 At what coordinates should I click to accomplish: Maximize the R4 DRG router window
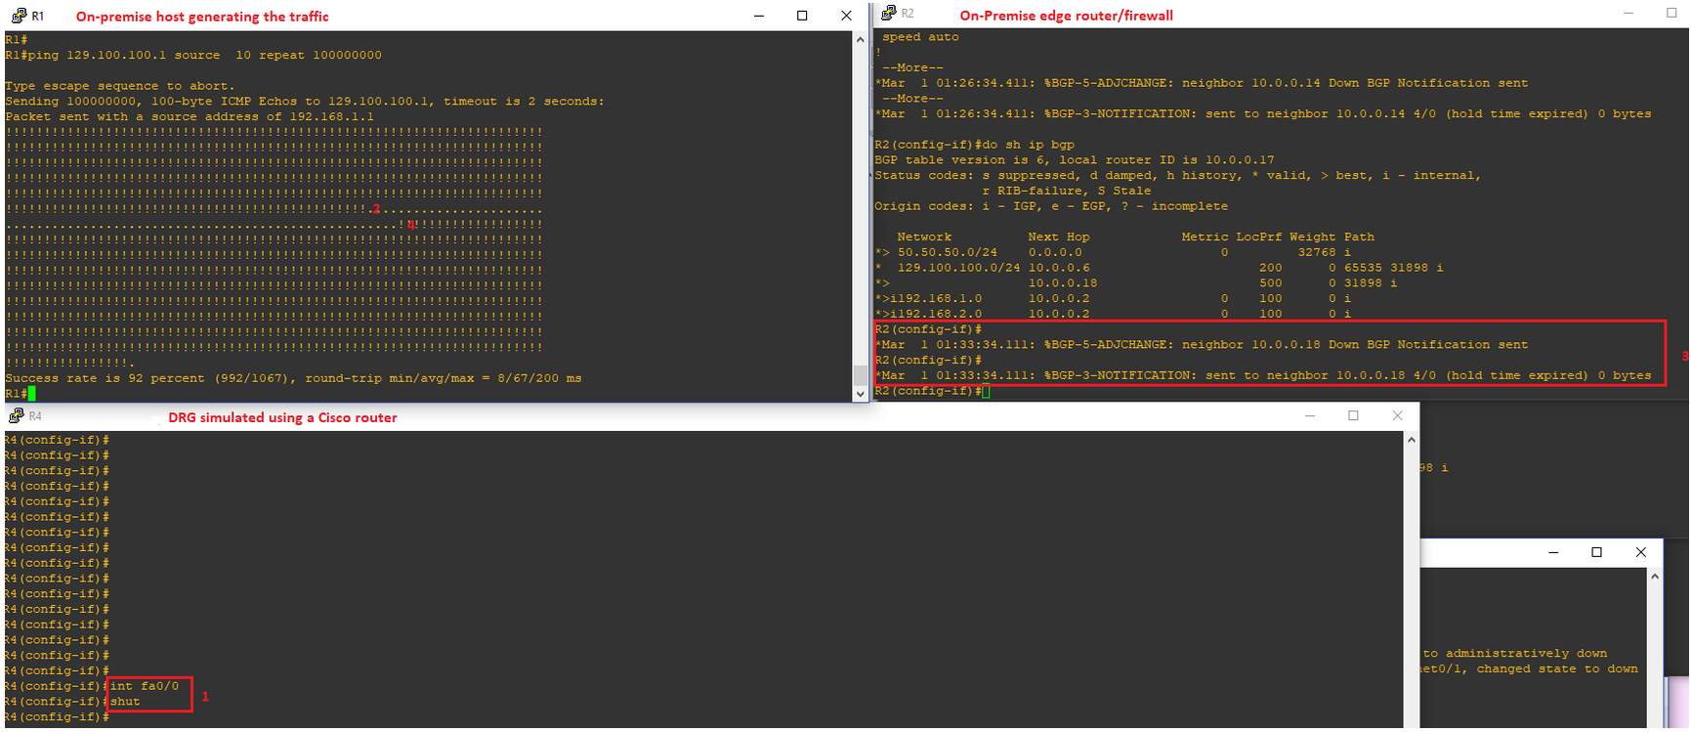pyautogui.click(x=1353, y=416)
